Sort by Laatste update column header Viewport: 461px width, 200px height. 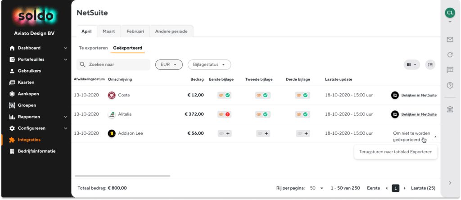point(339,79)
